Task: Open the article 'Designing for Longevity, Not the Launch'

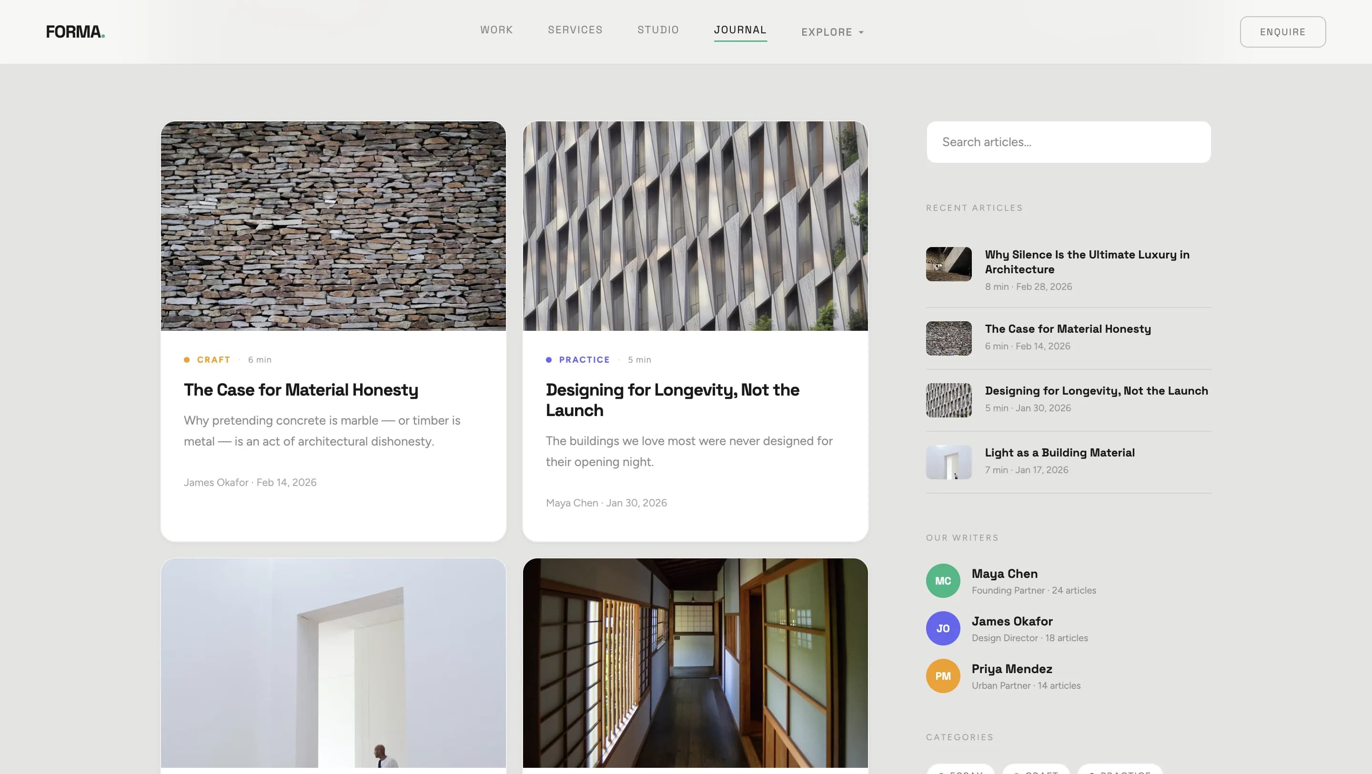Action: pos(672,400)
